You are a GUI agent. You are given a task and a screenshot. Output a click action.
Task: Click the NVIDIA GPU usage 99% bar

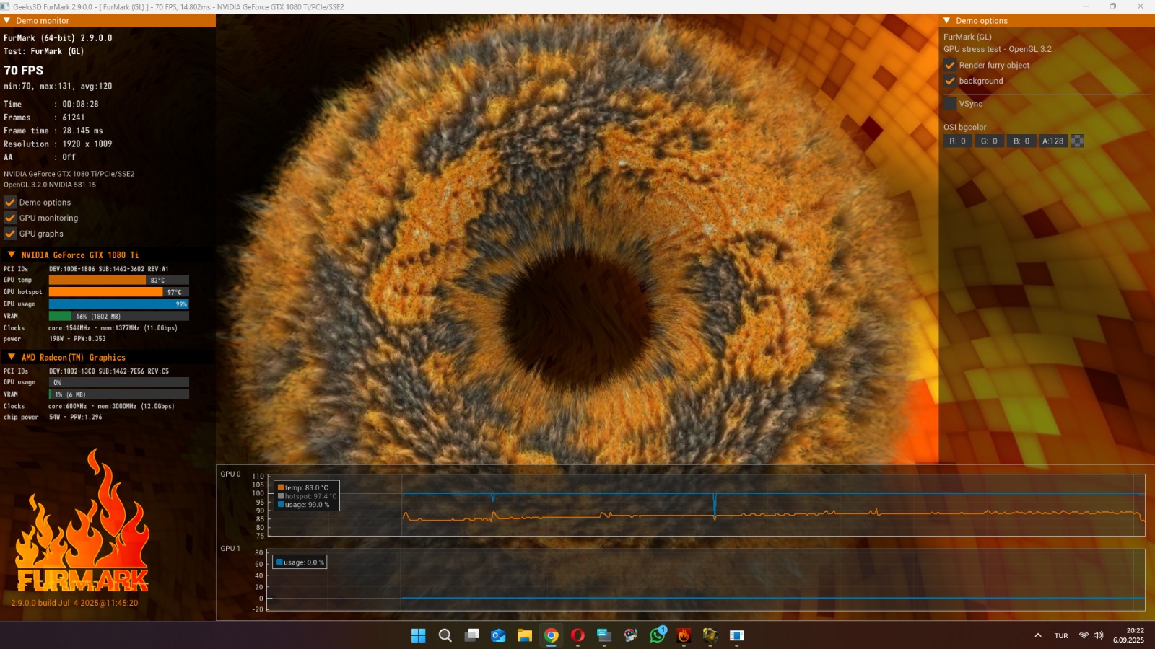119,304
